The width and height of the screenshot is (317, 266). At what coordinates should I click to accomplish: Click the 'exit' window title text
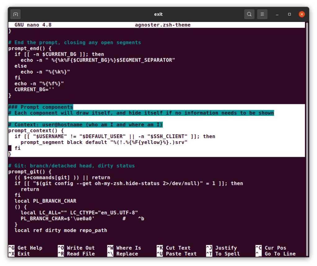click(x=158, y=14)
